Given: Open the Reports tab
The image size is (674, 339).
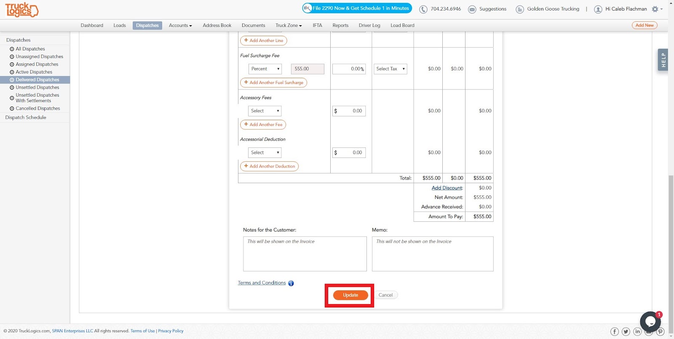Looking at the screenshot, I should pos(340,25).
